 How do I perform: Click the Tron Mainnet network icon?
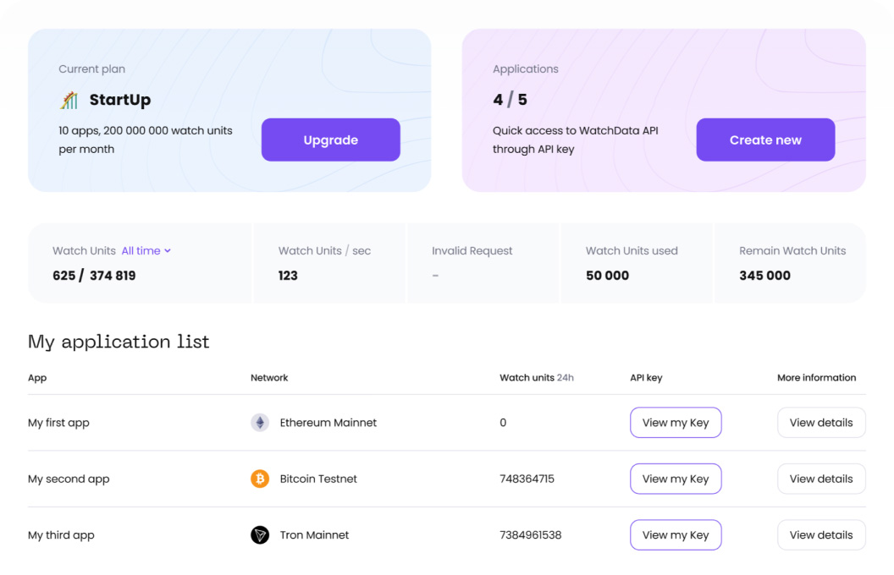pos(260,534)
